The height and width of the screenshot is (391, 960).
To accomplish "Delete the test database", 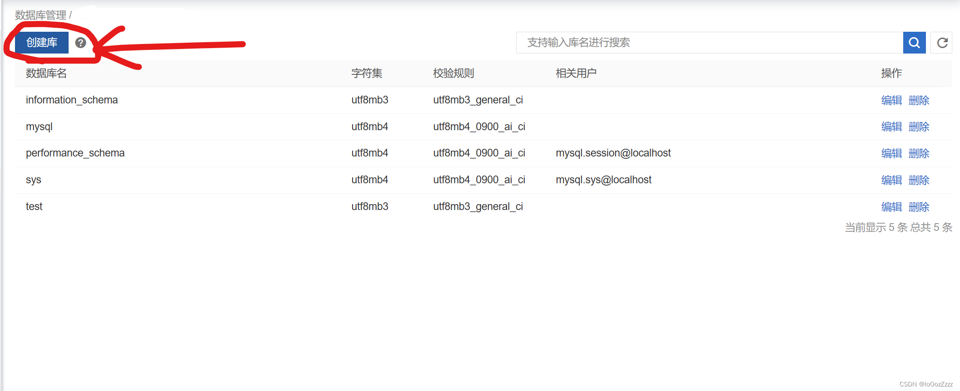I will (919, 207).
